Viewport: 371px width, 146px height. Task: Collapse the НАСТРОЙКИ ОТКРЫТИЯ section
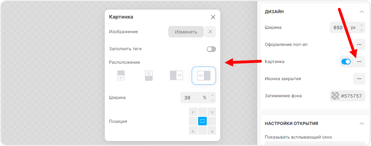coord(361,124)
